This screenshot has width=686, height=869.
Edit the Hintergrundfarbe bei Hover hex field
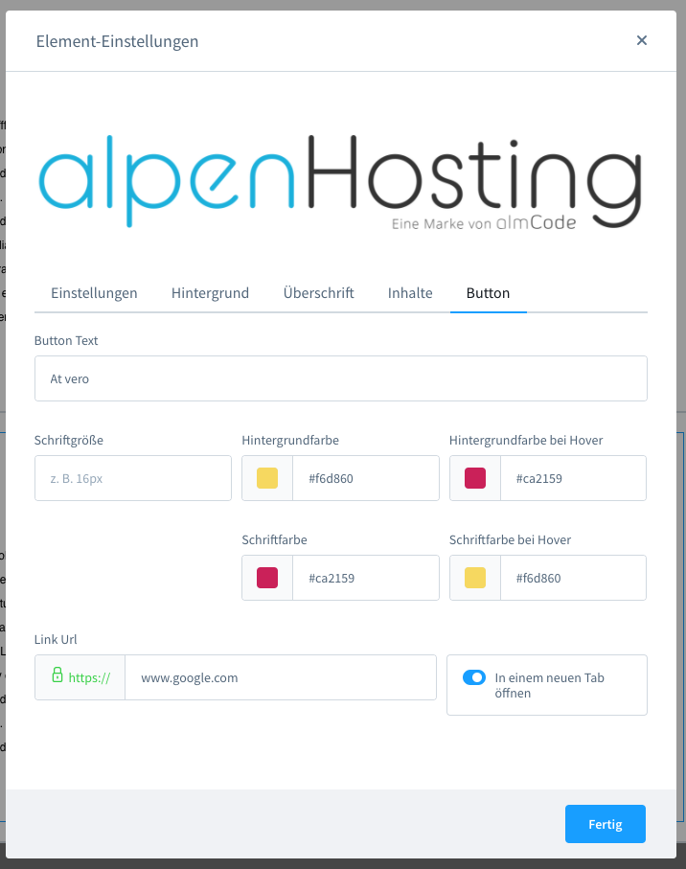pos(573,478)
